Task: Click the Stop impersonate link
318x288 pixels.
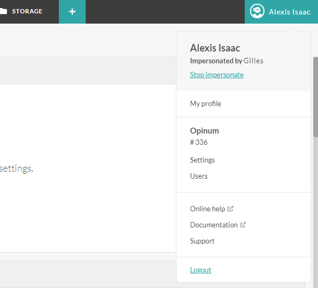Action: (x=217, y=75)
